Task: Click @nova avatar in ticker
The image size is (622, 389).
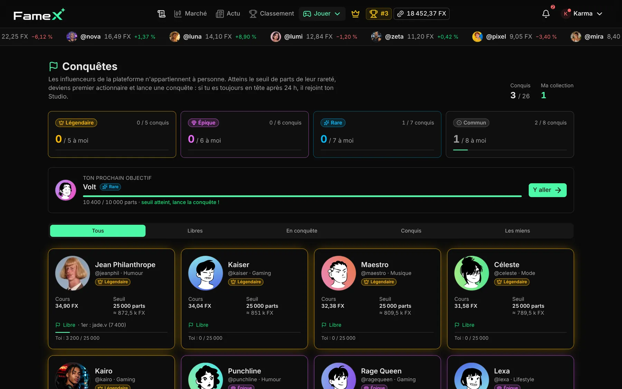Action: point(72,37)
